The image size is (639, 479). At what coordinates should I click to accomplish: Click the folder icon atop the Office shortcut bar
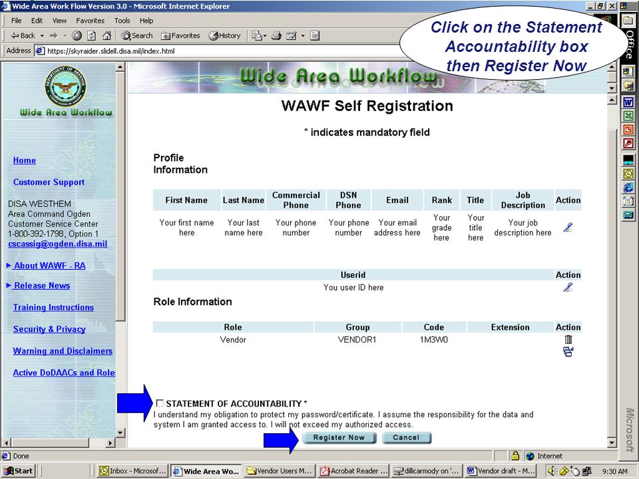coord(628,20)
